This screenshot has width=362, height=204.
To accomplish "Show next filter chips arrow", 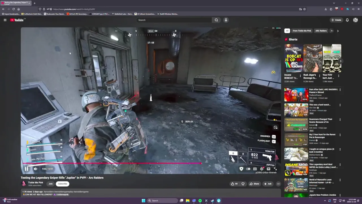I will tap(338, 31).
